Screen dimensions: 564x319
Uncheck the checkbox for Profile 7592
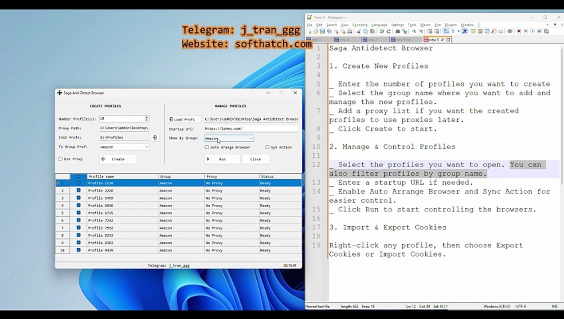(78, 228)
